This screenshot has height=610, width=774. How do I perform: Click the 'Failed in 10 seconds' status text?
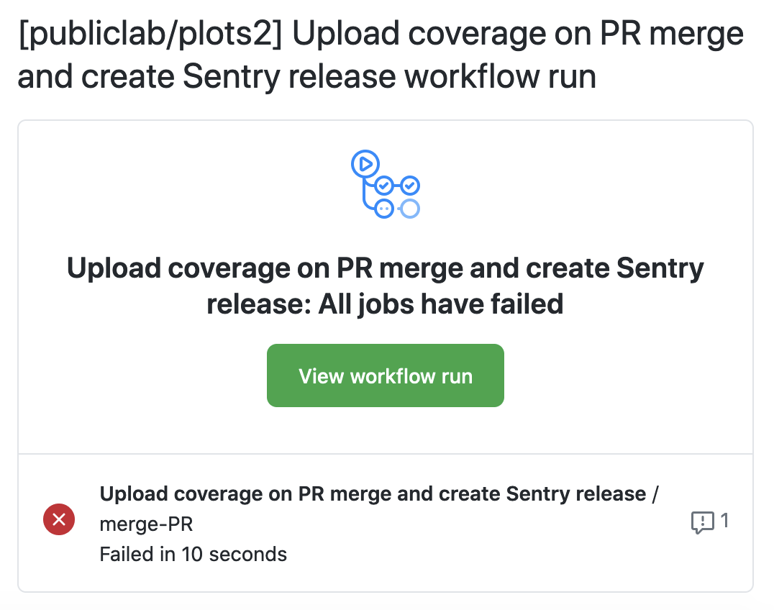tap(193, 554)
